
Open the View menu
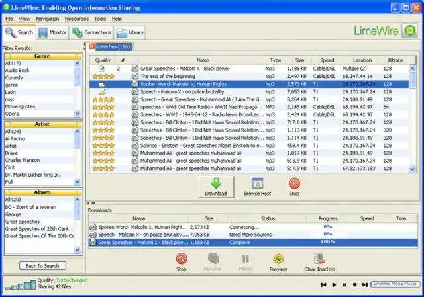(25, 19)
